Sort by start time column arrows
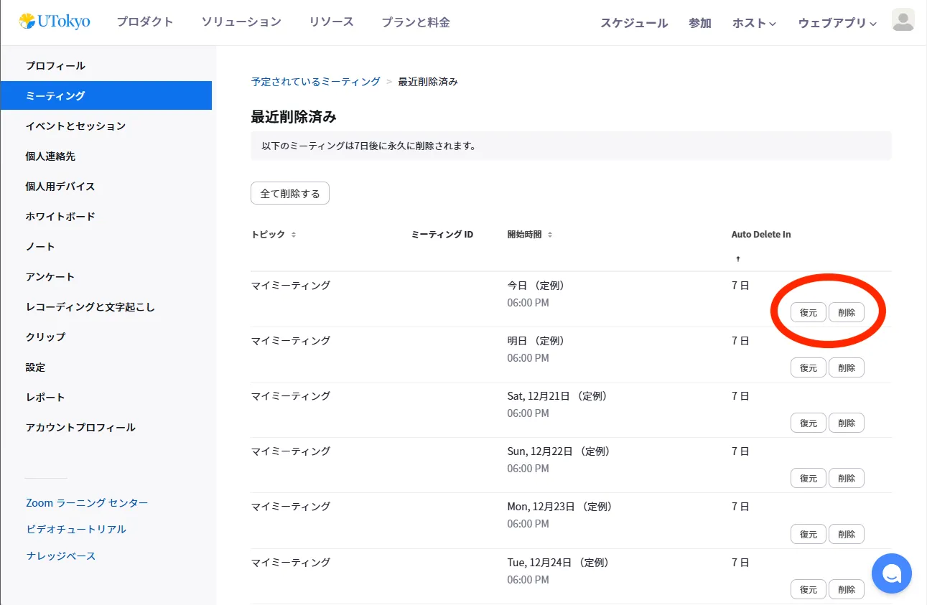 coord(550,235)
